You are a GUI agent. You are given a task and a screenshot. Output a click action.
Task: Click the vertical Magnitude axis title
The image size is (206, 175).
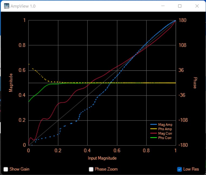pos(11,83)
